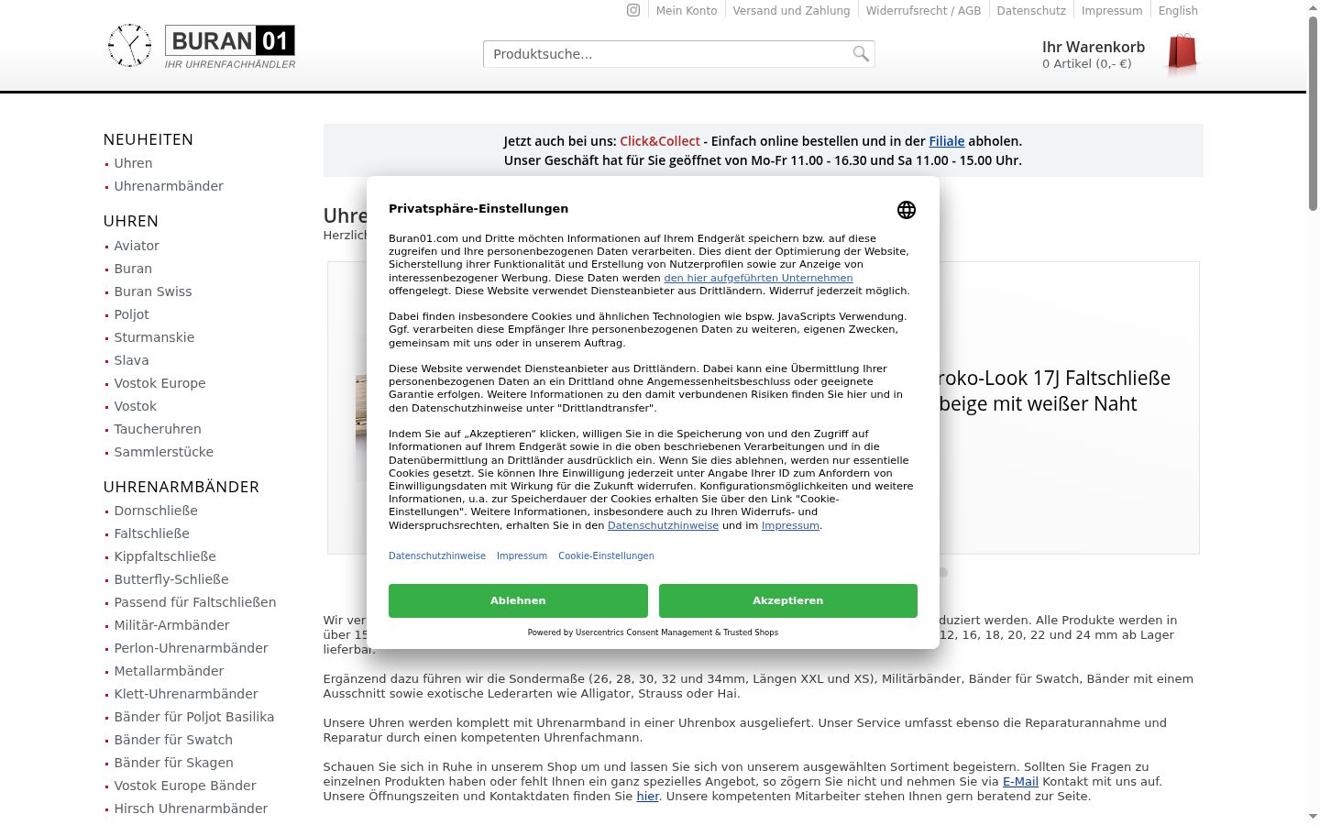
Task: Select Vostok Europe category
Action: (159, 383)
